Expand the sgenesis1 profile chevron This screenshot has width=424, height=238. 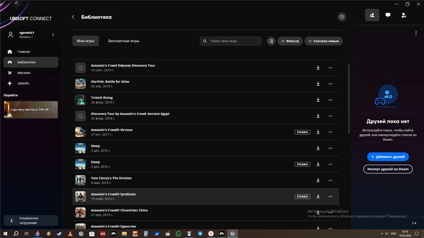point(53,35)
